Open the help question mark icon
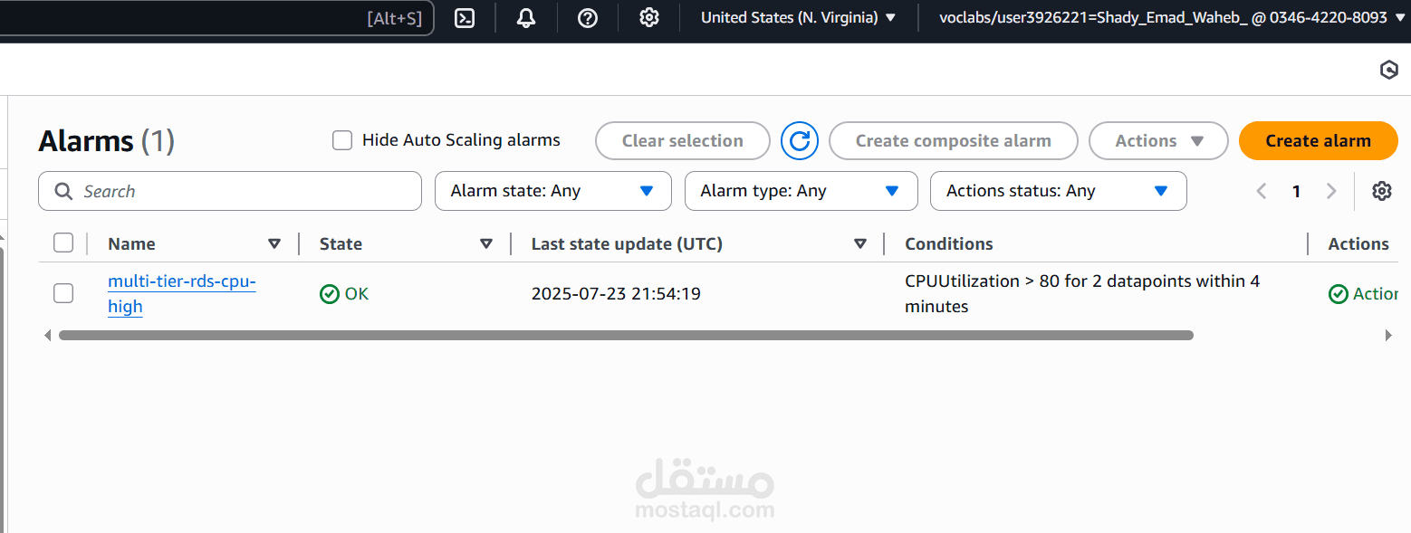The image size is (1411, 533). [x=588, y=17]
